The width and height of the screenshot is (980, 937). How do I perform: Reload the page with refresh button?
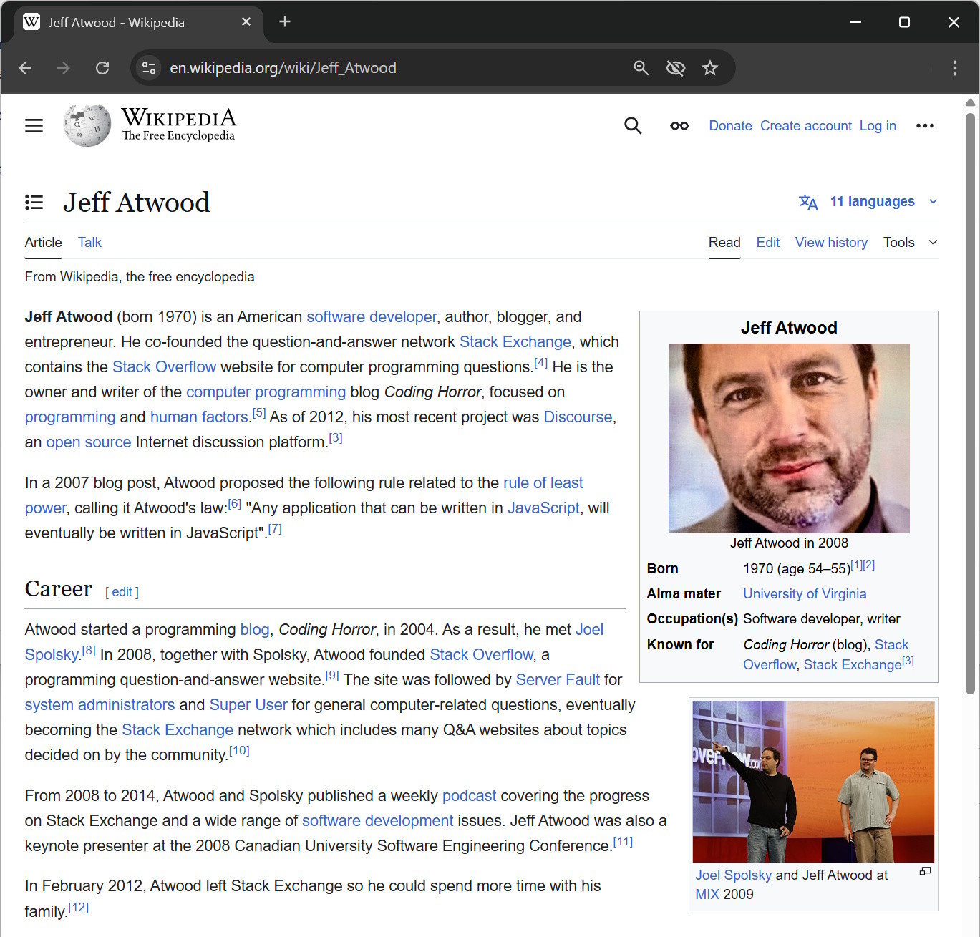point(102,68)
